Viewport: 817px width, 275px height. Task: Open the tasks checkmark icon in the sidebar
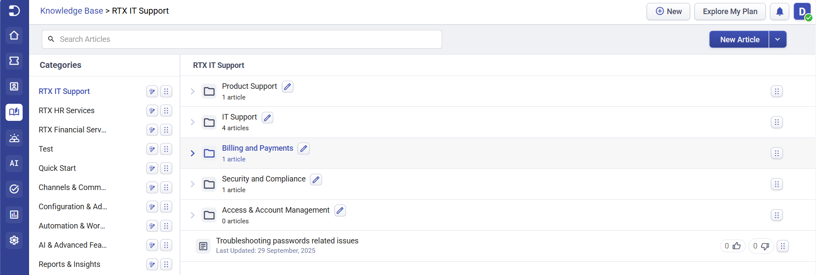click(x=14, y=189)
